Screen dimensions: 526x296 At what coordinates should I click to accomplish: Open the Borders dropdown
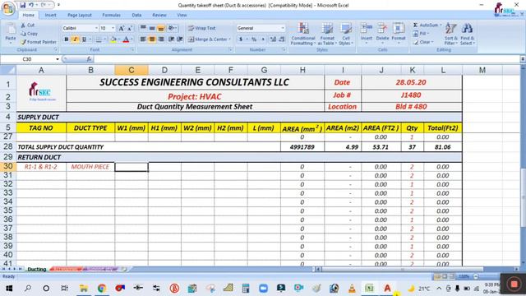(x=104, y=39)
